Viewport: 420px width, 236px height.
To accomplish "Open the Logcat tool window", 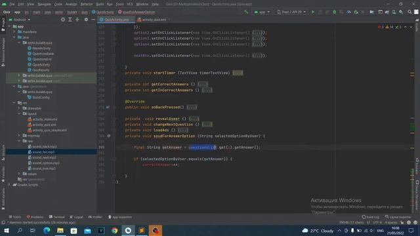I will tap(77, 217).
